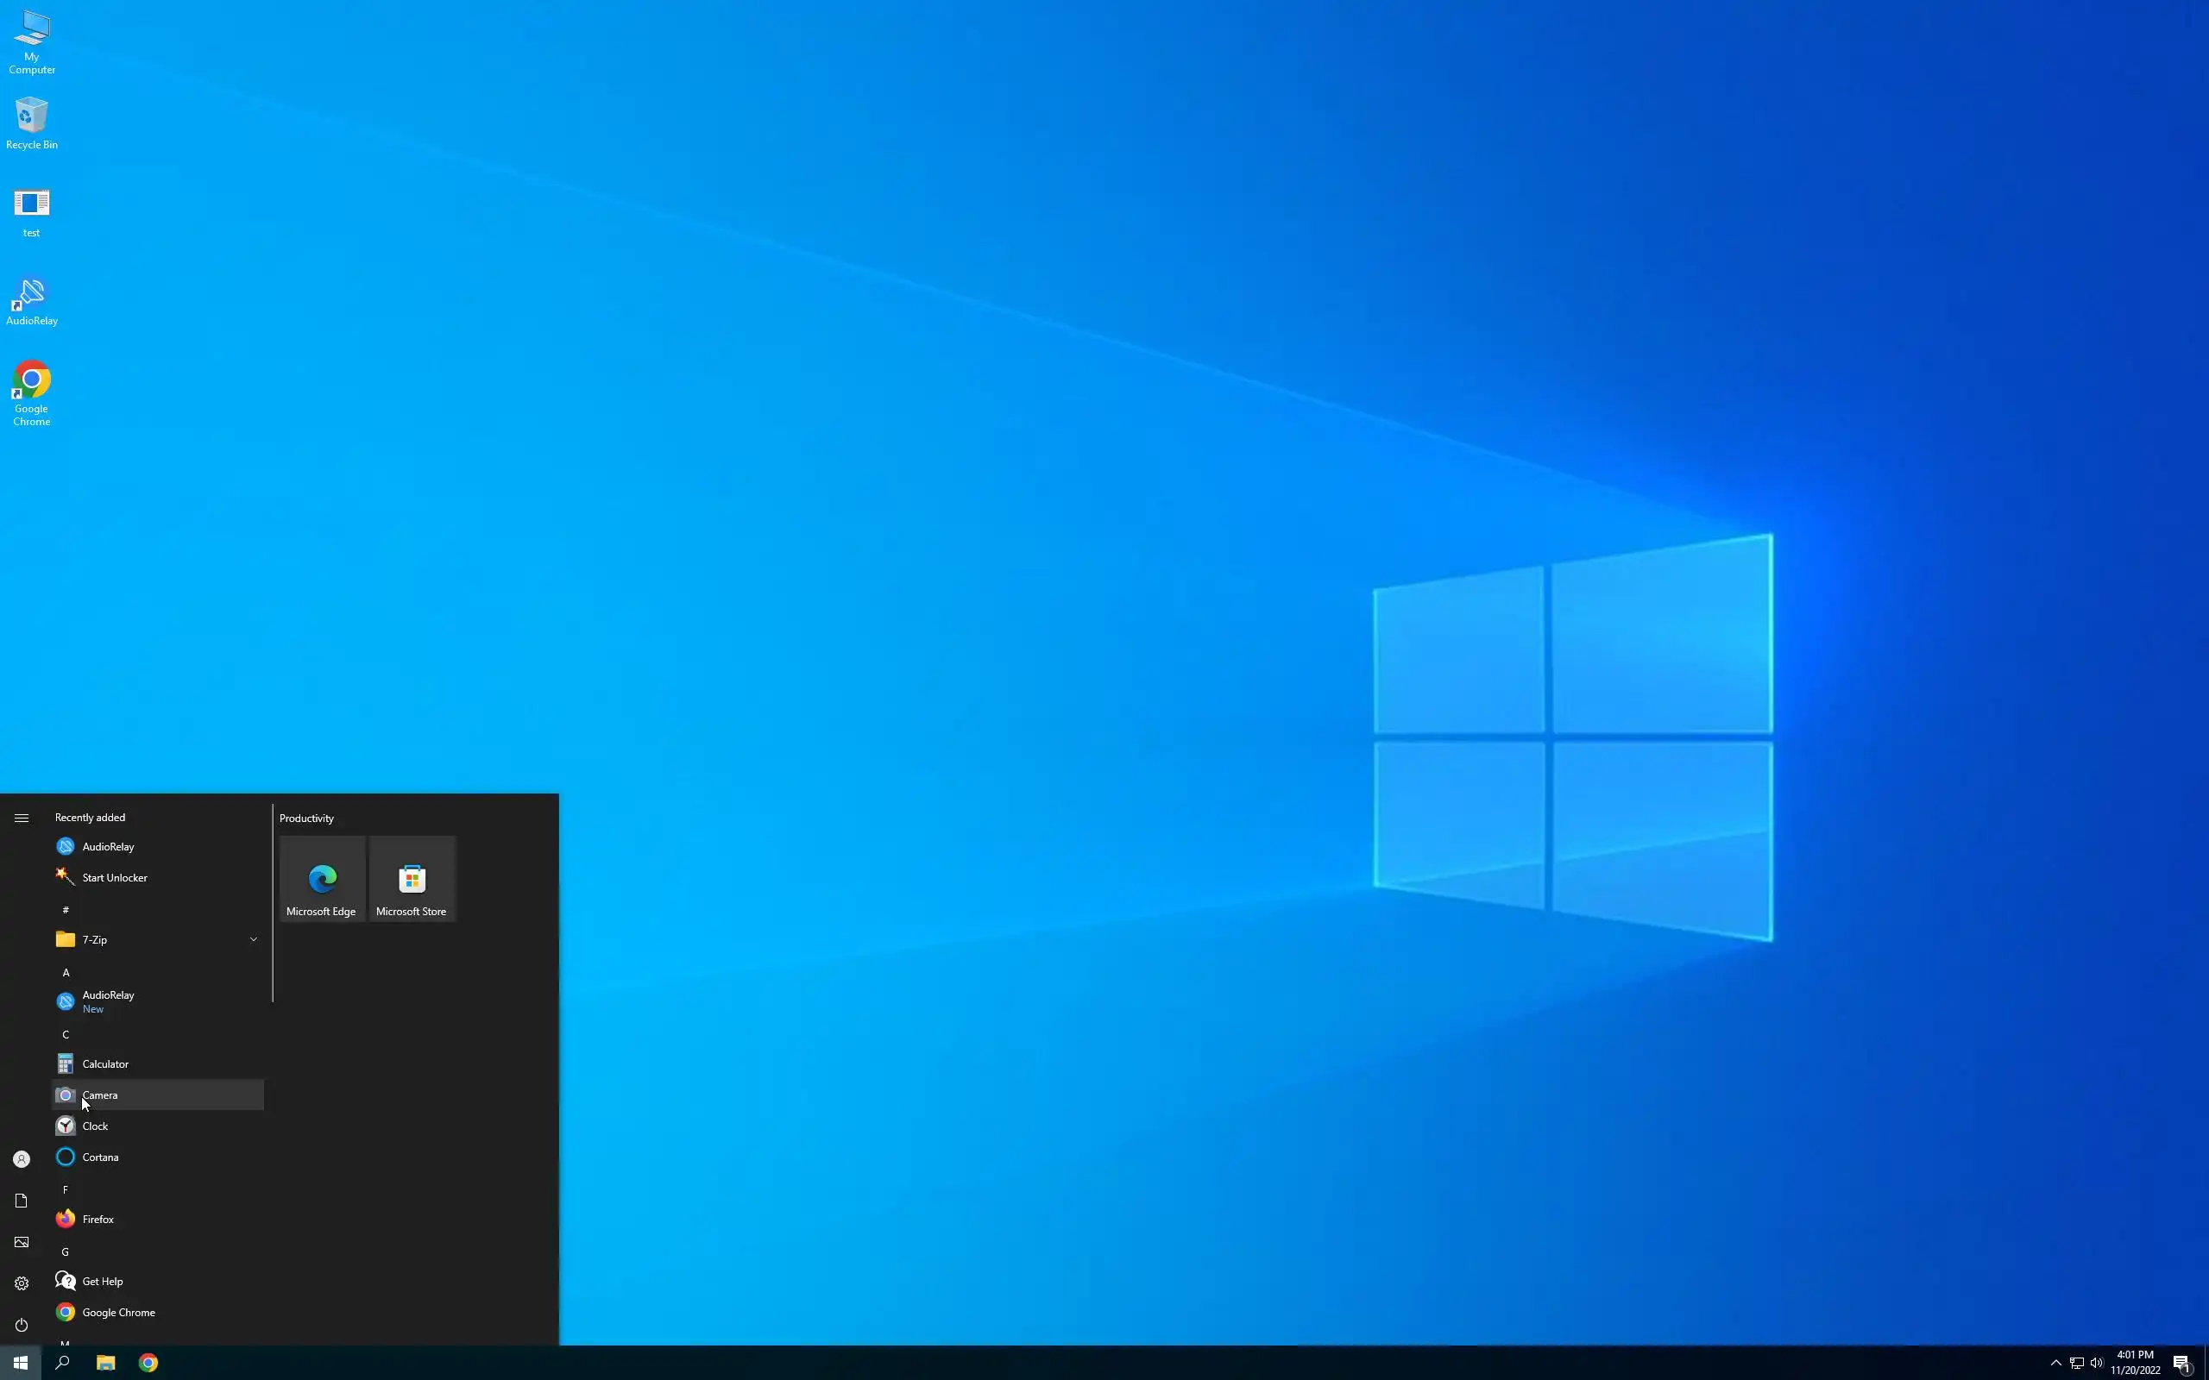2209x1380 pixels.
Task: Click the user account icon
Action: (22, 1160)
